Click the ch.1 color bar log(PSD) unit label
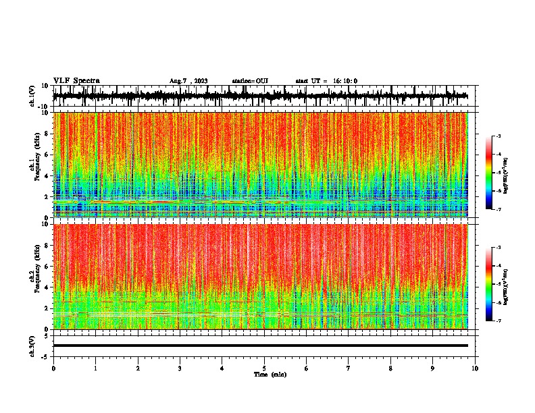Viewport: 535px width, 413px height. tap(506, 175)
